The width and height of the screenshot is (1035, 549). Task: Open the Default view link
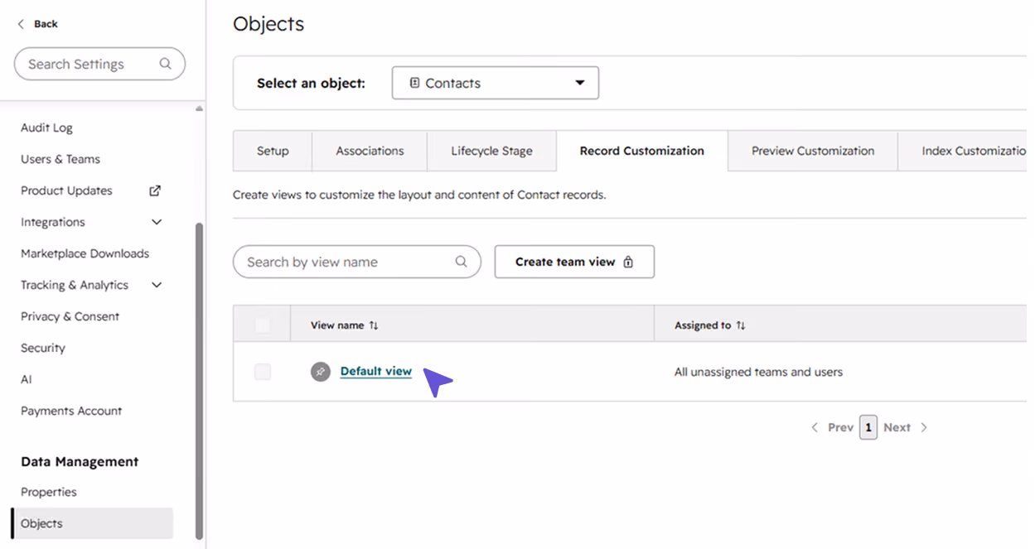(x=376, y=371)
